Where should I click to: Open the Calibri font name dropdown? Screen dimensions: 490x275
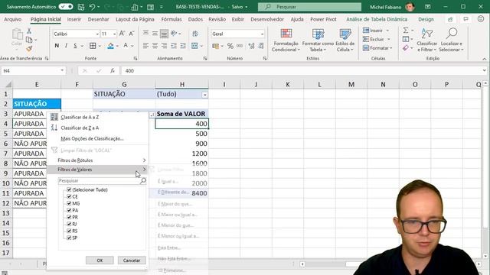click(97, 34)
